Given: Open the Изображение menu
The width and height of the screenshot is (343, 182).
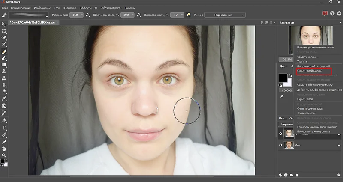Looking at the screenshot, I should click(x=42, y=8).
